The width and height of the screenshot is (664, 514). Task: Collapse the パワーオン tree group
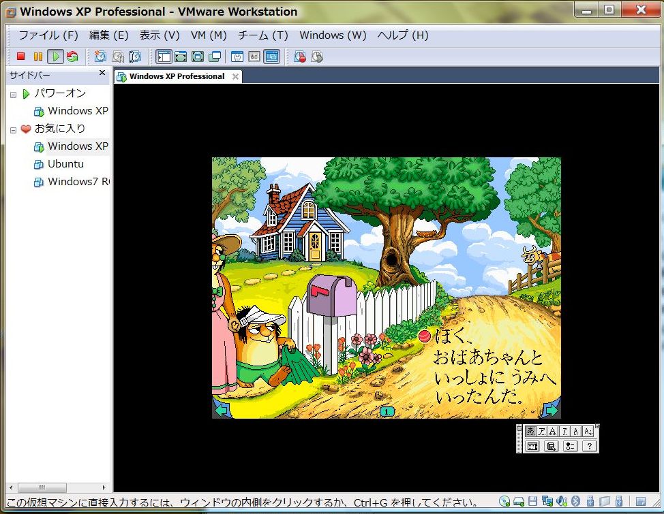click(x=14, y=95)
